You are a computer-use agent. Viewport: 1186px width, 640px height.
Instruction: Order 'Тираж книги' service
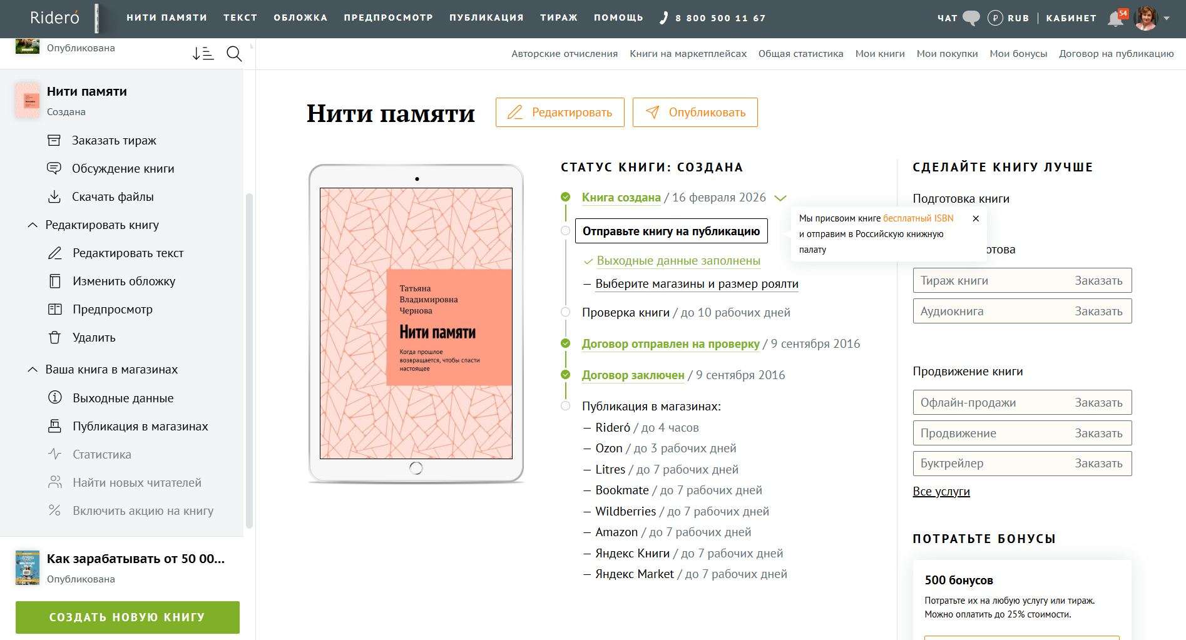coord(1022,280)
